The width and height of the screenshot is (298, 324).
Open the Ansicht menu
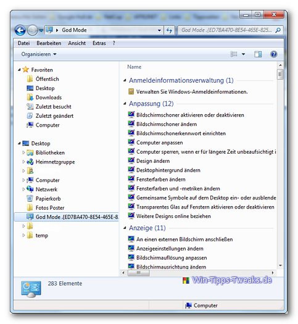click(x=77, y=43)
